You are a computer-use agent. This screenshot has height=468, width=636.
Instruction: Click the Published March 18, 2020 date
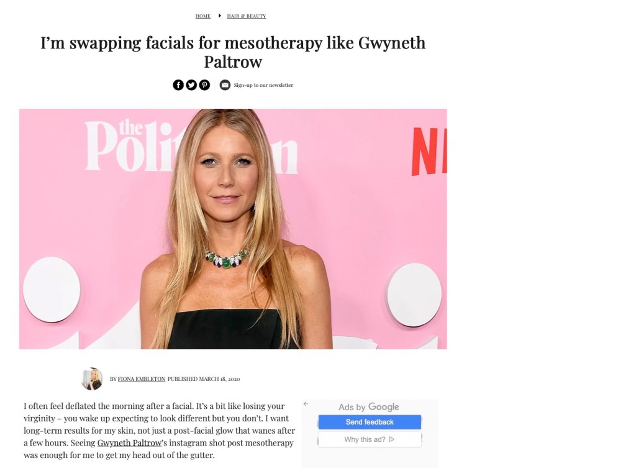pos(204,379)
